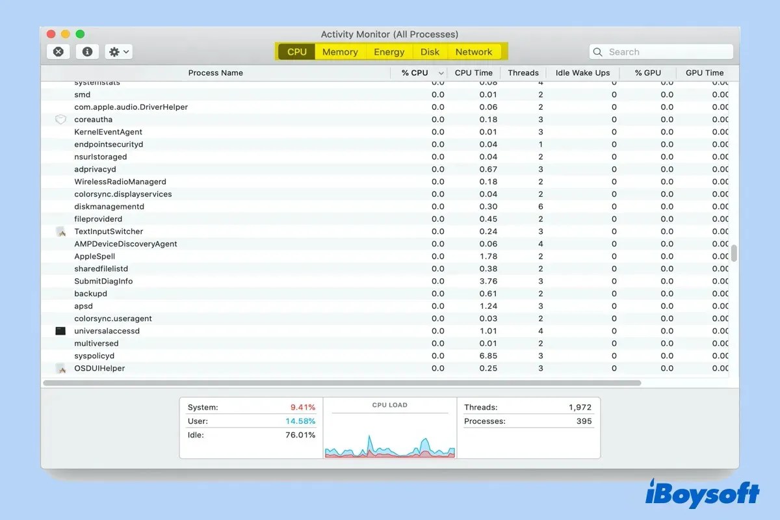Switch to the Energy tab
This screenshot has height=520, width=780.
pyautogui.click(x=389, y=51)
